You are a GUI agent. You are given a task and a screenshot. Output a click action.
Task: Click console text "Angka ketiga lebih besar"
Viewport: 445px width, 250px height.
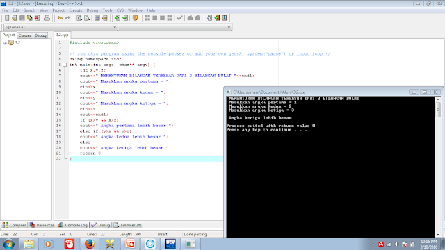(x=260, y=118)
